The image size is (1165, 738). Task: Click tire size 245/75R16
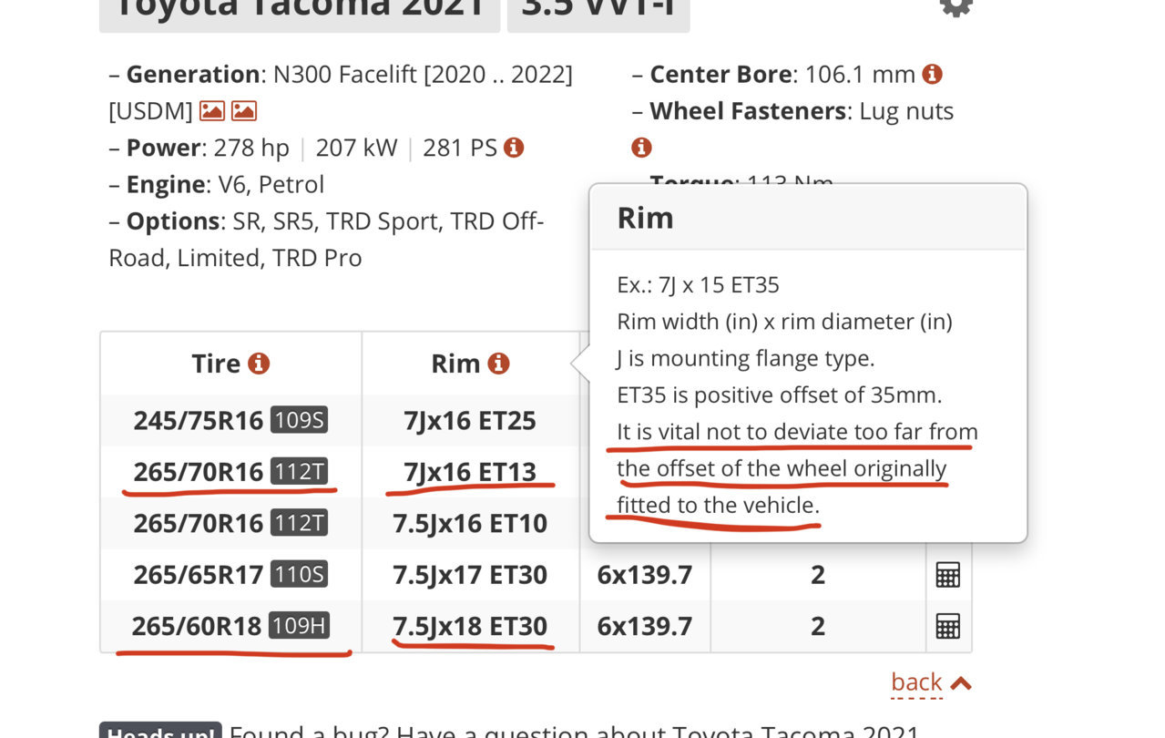198,420
